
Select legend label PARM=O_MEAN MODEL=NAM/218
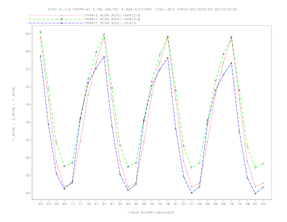pos(112,15)
